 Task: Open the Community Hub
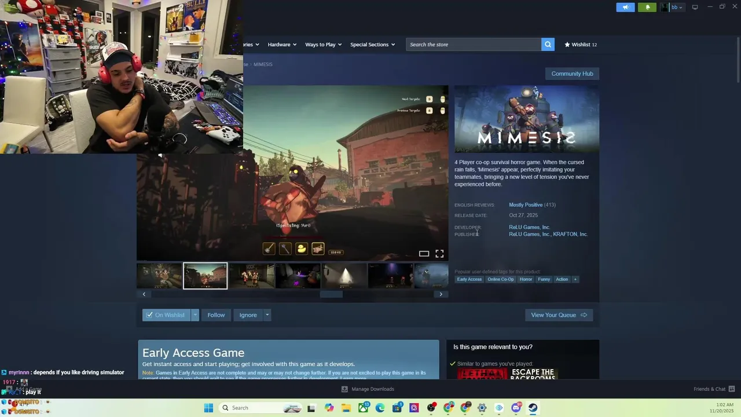click(x=572, y=74)
